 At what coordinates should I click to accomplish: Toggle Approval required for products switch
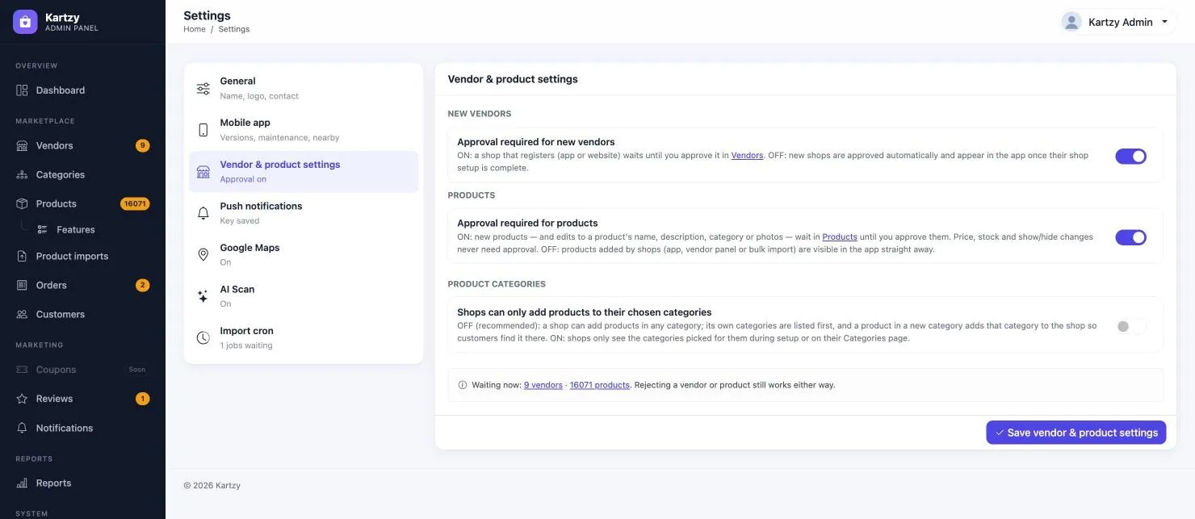click(1131, 237)
